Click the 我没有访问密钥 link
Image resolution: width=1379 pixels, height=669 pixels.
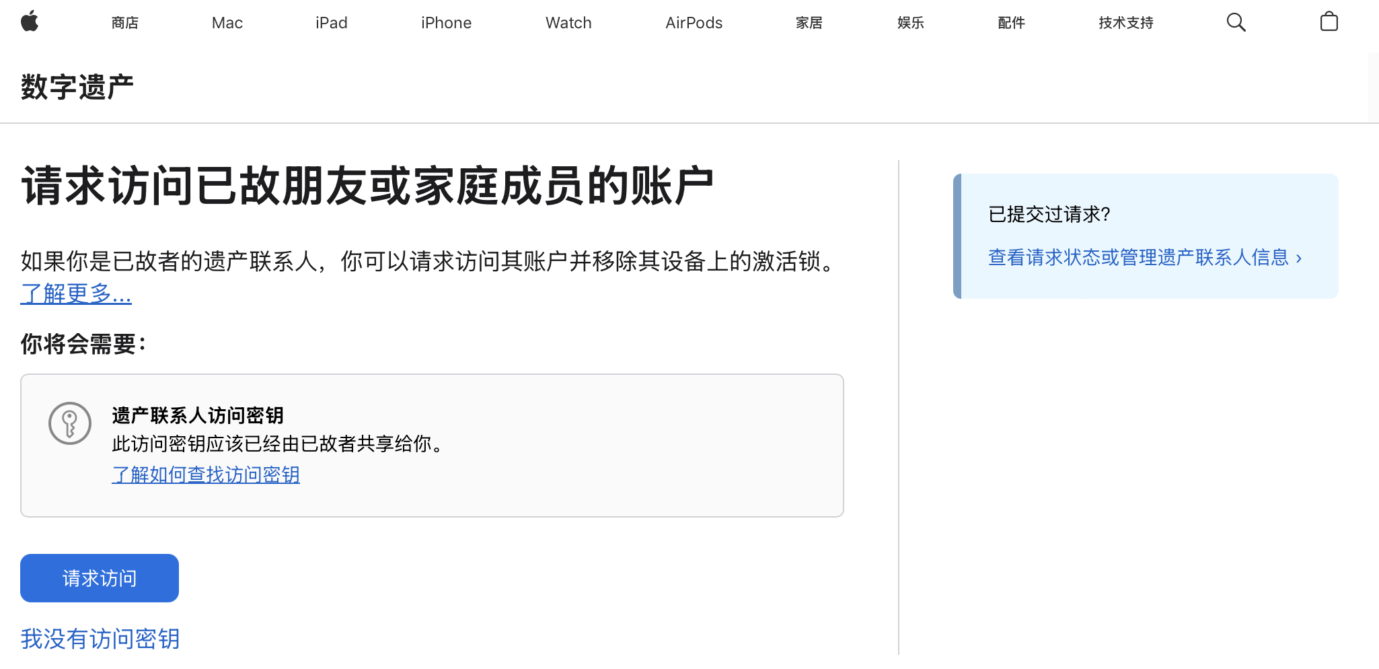[x=100, y=639]
